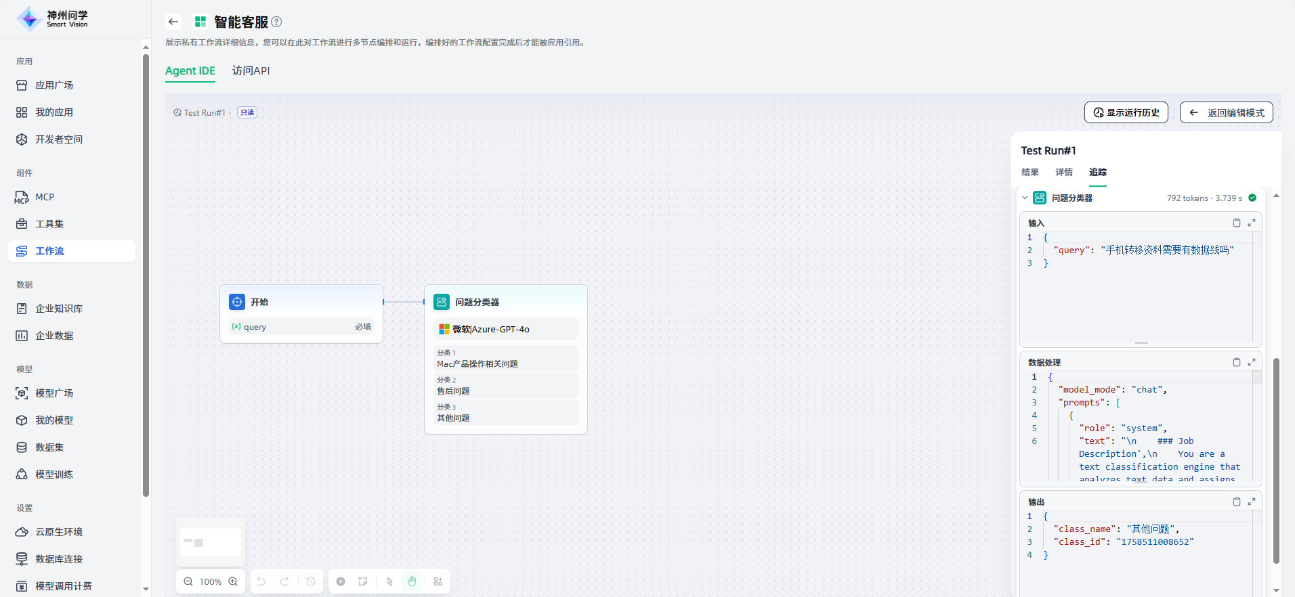1295x597 pixels.
Task: Switch to the pointer select tool
Action: pyautogui.click(x=389, y=581)
